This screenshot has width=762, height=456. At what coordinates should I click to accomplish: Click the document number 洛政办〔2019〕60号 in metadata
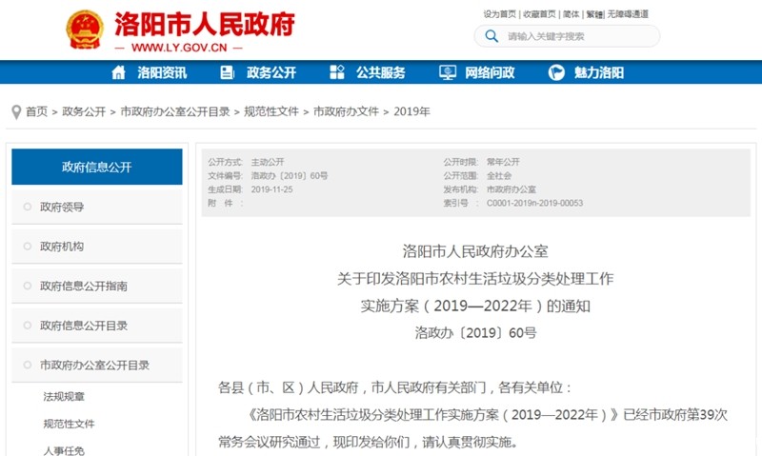[290, 176]
